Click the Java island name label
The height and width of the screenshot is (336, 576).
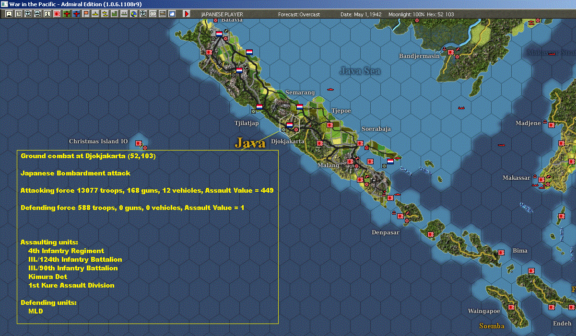(x=250, y=143)
